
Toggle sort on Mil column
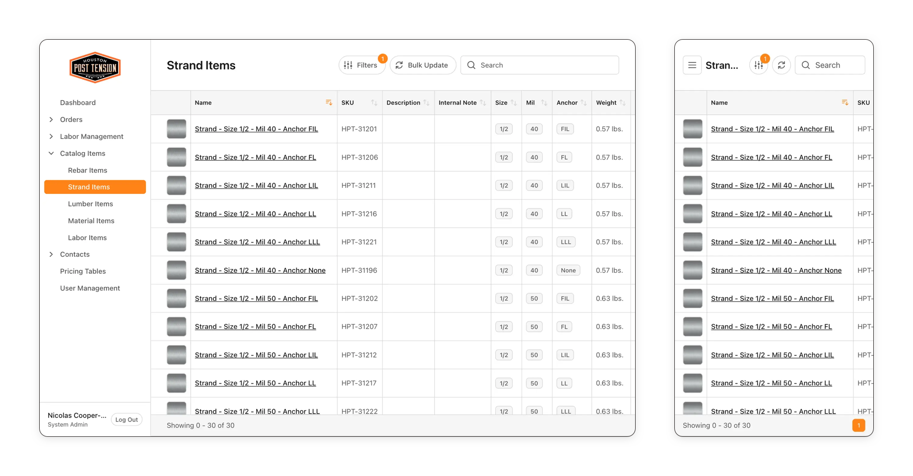544,103
